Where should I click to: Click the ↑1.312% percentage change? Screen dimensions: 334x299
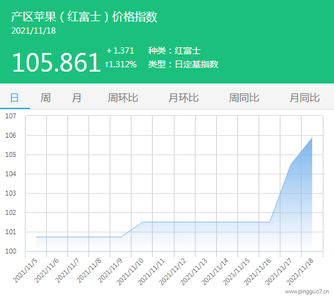pos(120,64)
